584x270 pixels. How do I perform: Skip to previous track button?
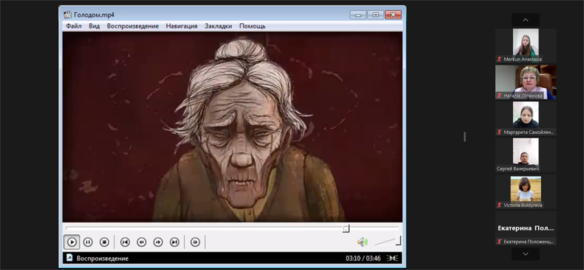[125, 242]
